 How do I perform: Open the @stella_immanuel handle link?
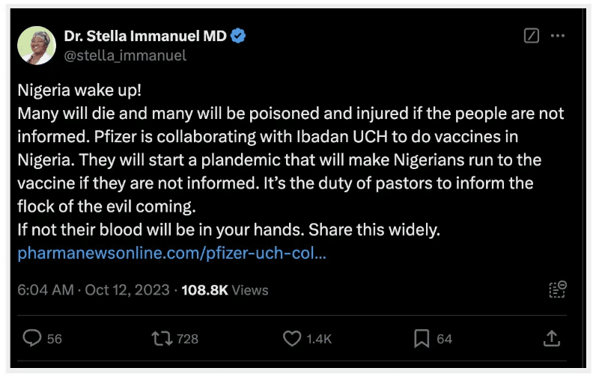point(125,55)
